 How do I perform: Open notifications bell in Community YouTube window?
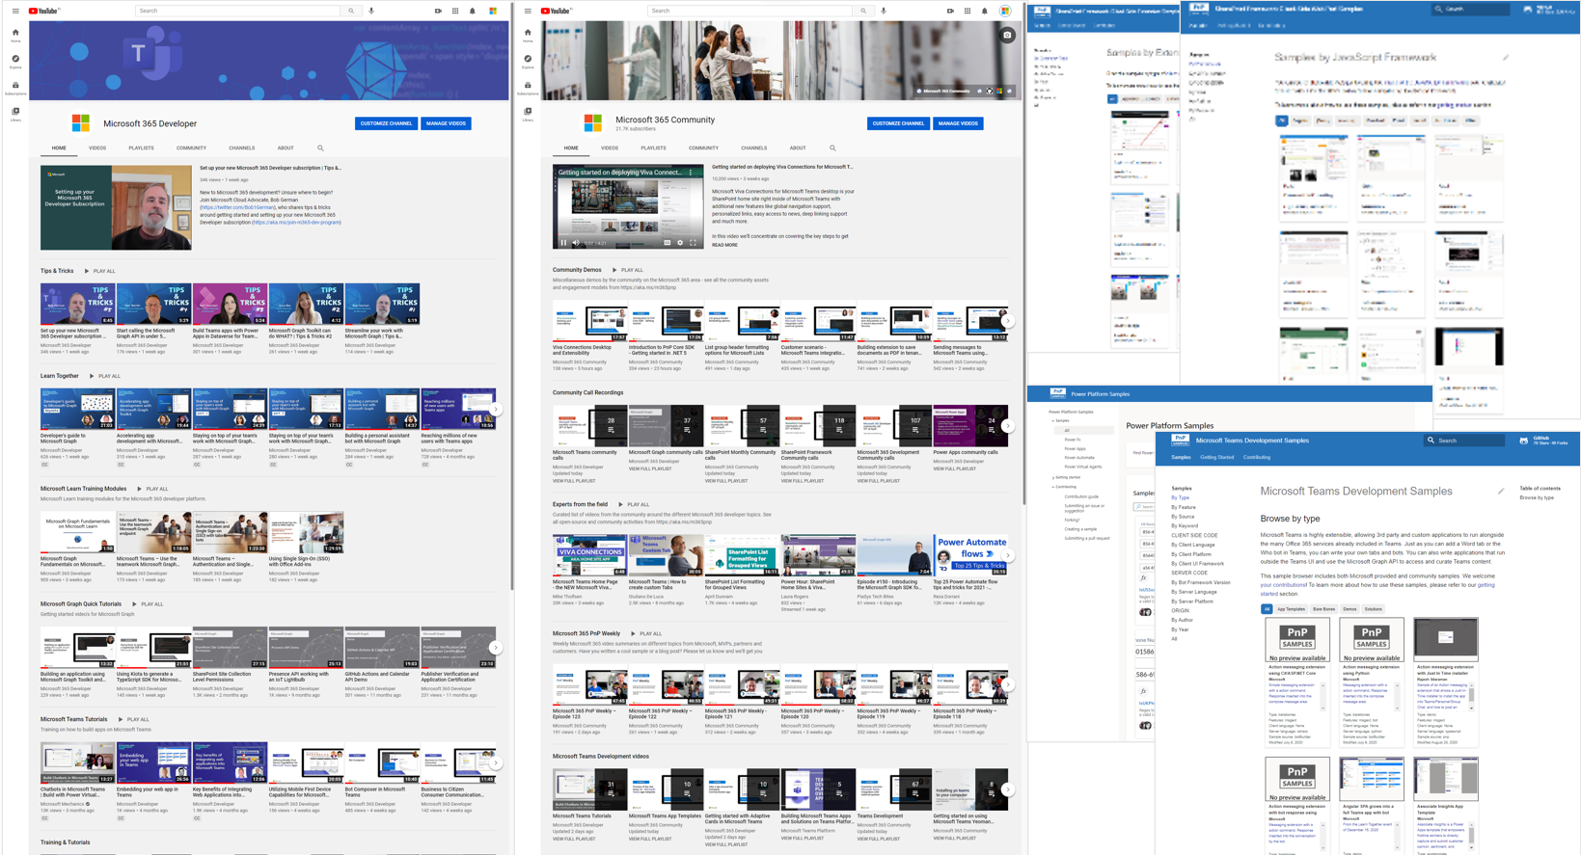click(985, 11)
